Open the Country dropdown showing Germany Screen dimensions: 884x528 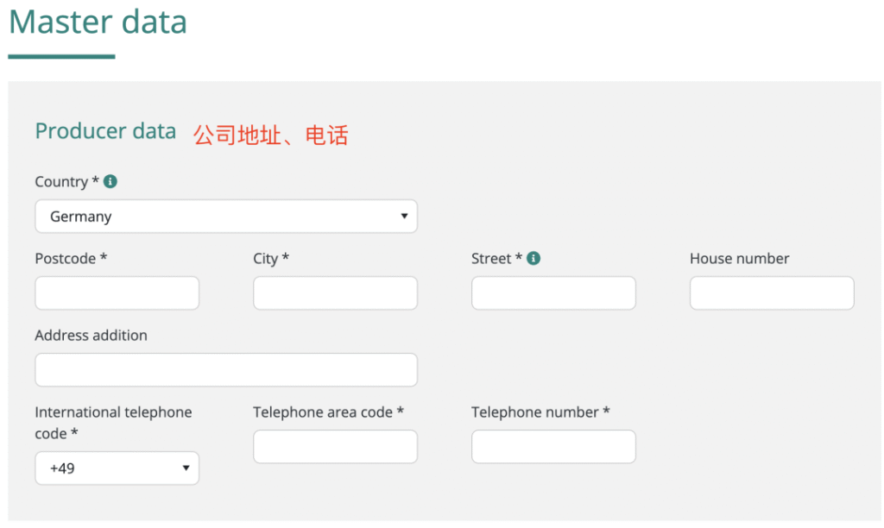pyautogui.click(x=225, y=217)
